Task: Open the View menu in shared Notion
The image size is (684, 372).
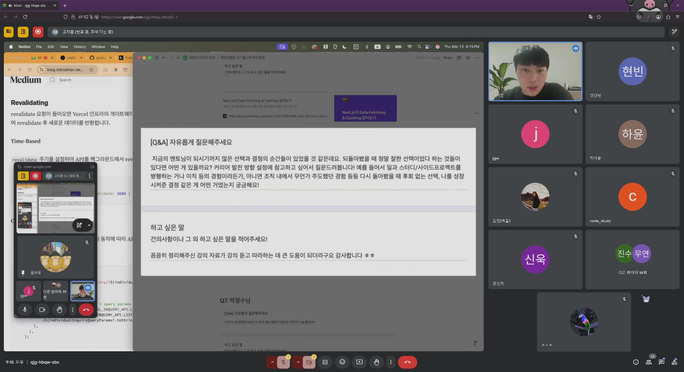Action: (x=64, y=47)
